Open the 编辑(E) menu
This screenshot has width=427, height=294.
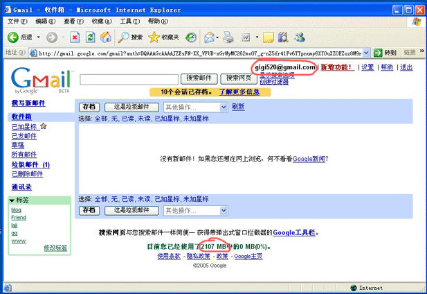coord(45,21)
